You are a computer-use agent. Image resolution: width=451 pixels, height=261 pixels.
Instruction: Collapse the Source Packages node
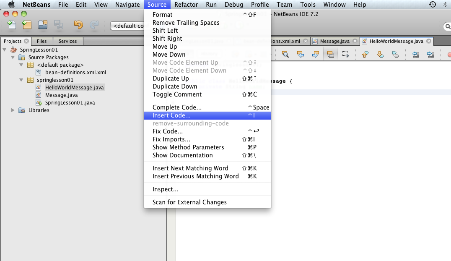[x=13, y=57]
